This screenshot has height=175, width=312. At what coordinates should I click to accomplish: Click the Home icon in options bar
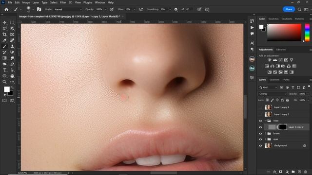[6, 9]
